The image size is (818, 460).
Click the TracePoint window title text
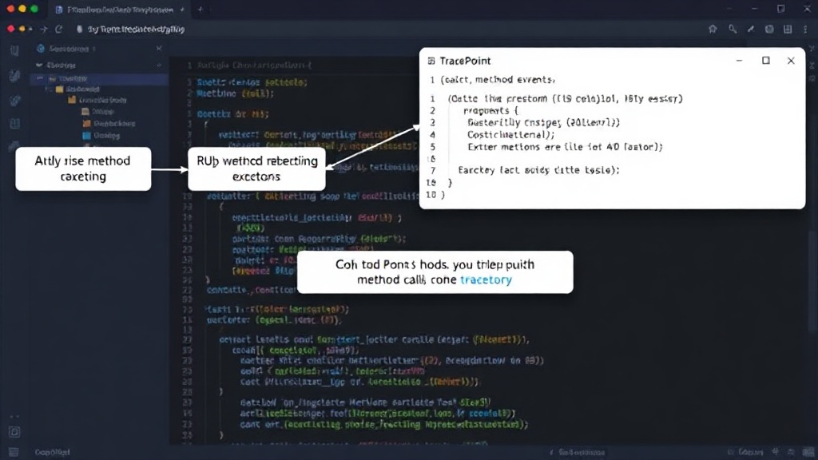(465, 61)
